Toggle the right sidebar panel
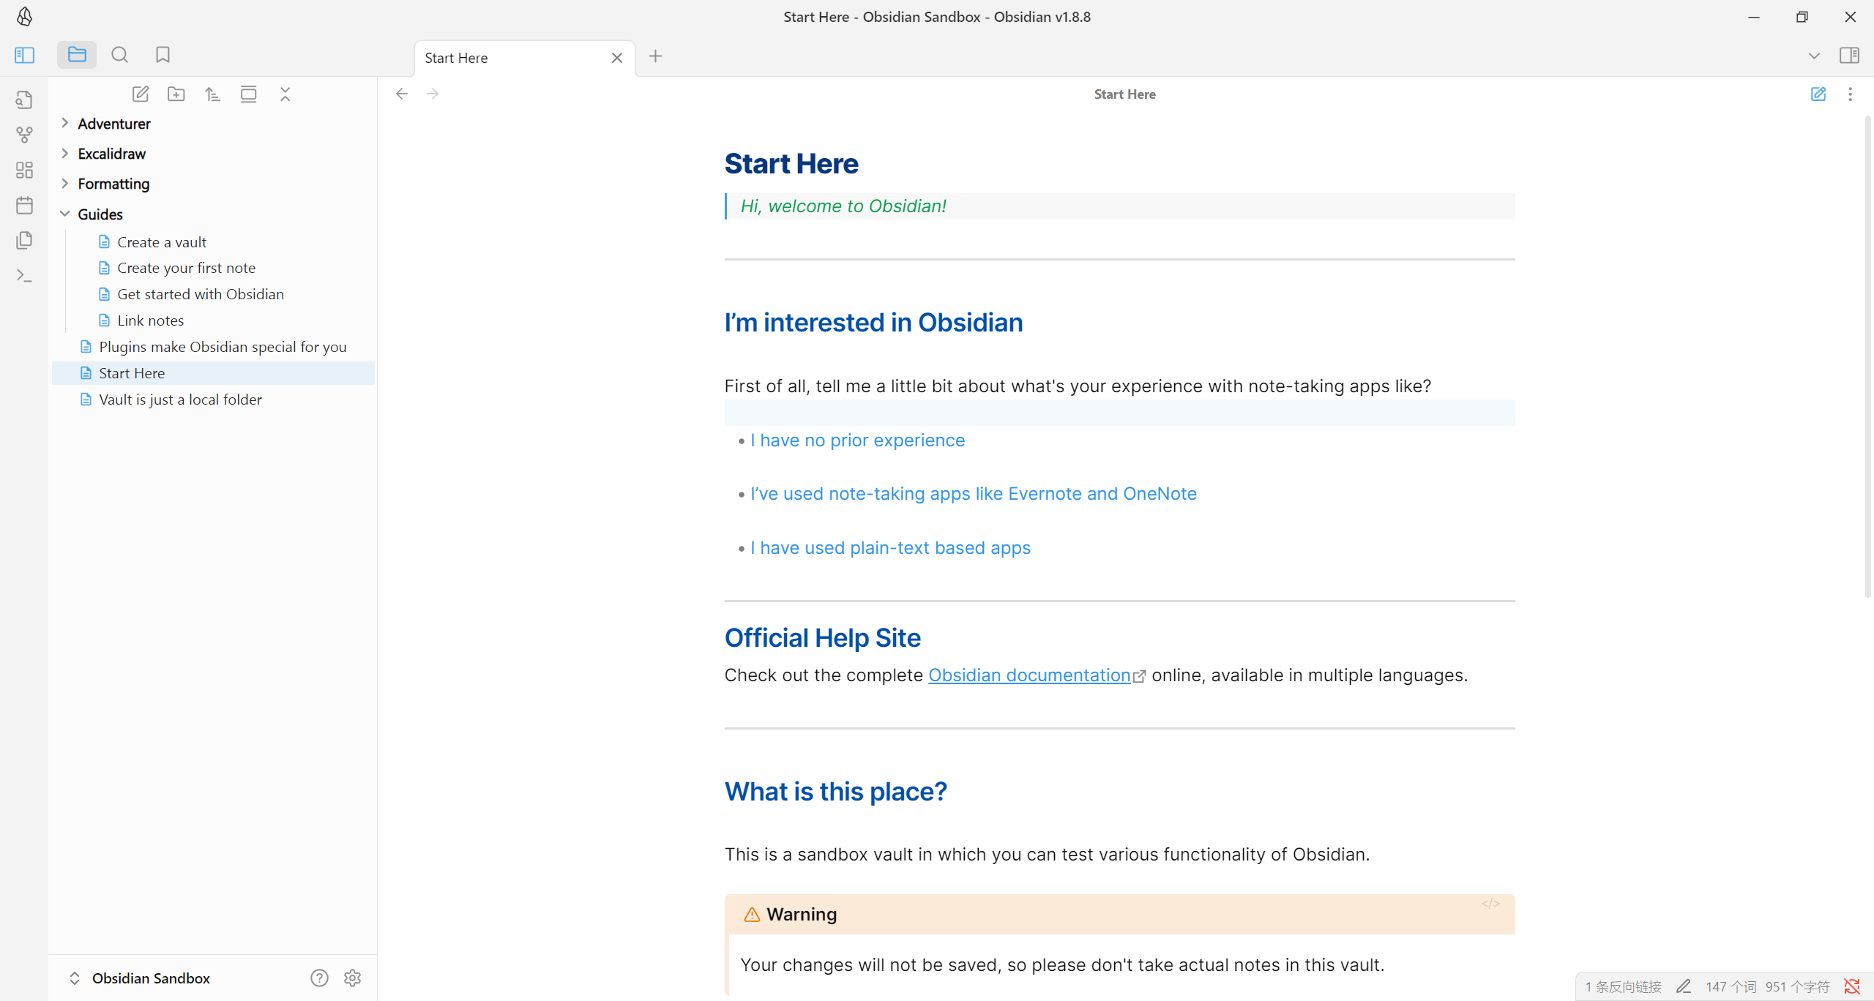The width and height of the screenshot is (1874, 1001). tap(1849, 56)
